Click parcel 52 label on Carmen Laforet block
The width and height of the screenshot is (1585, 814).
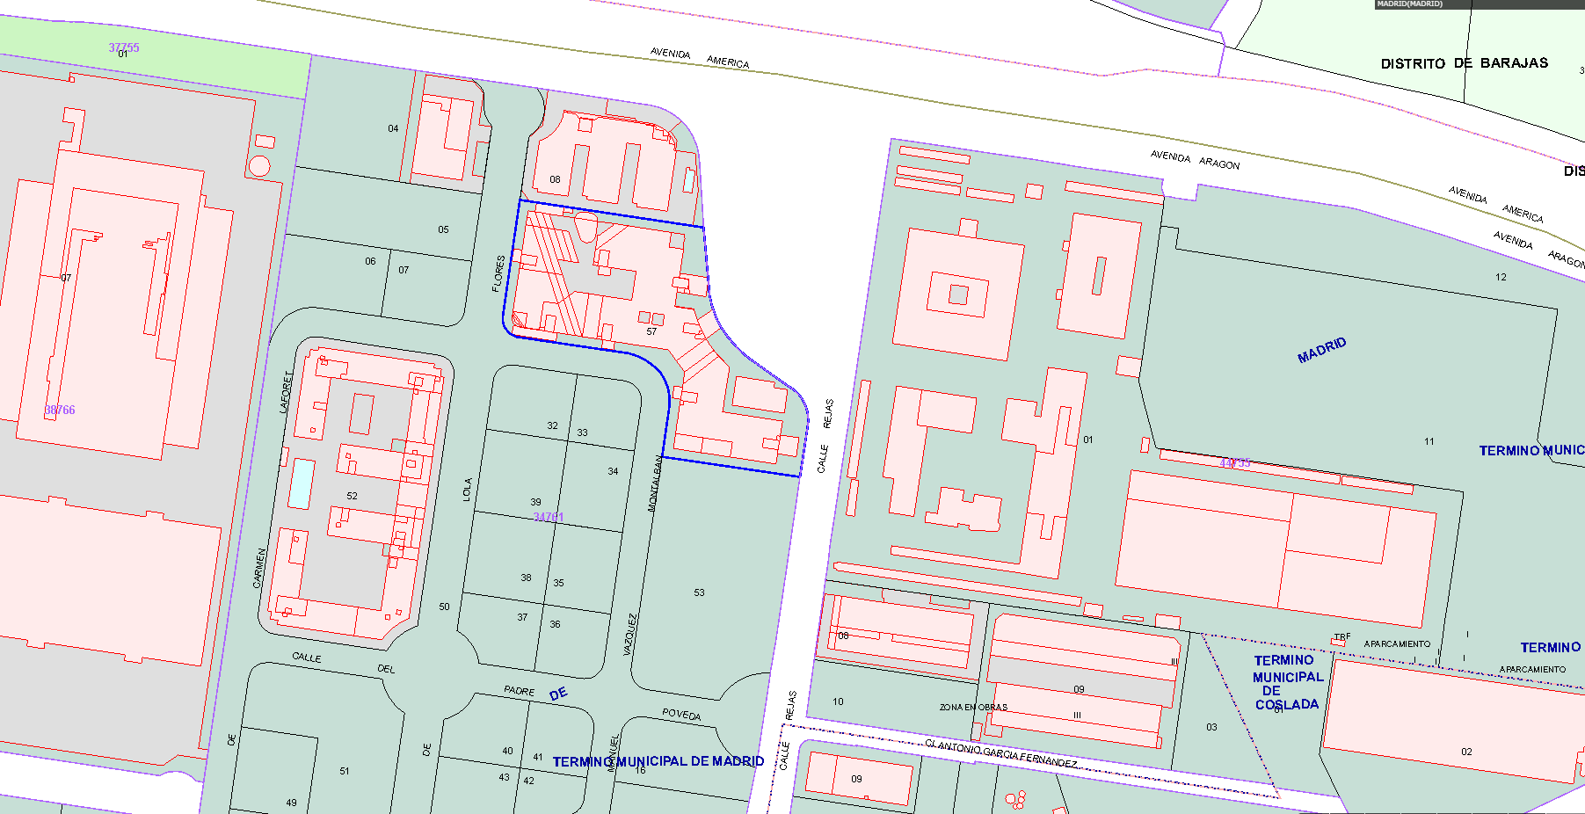(x=352, y=496)
